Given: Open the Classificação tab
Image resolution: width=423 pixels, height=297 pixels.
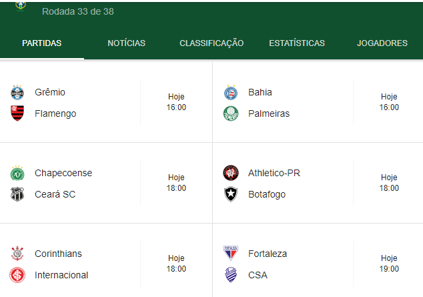Looking at the screenshot, I should click(x=211, y=43).
